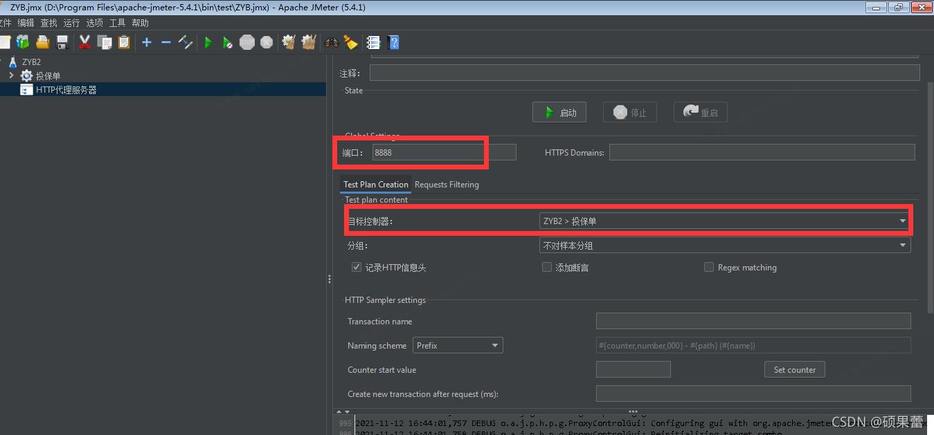Viewport: 934px width, 435px height.
Task: Cut the selected element with the scissors icon
Action: (x=85, y=42)
